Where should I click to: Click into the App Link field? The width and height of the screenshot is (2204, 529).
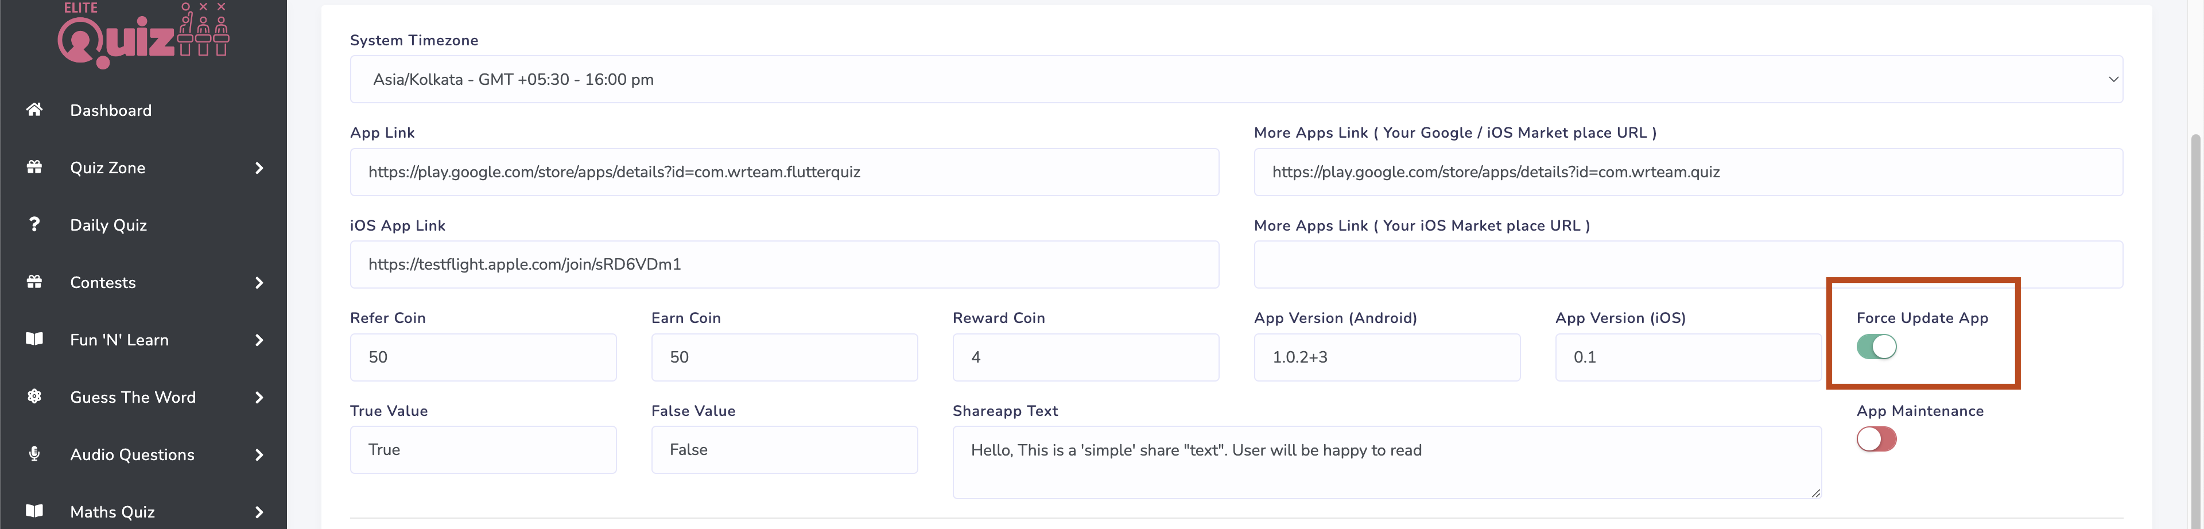(x=783, y=172)
